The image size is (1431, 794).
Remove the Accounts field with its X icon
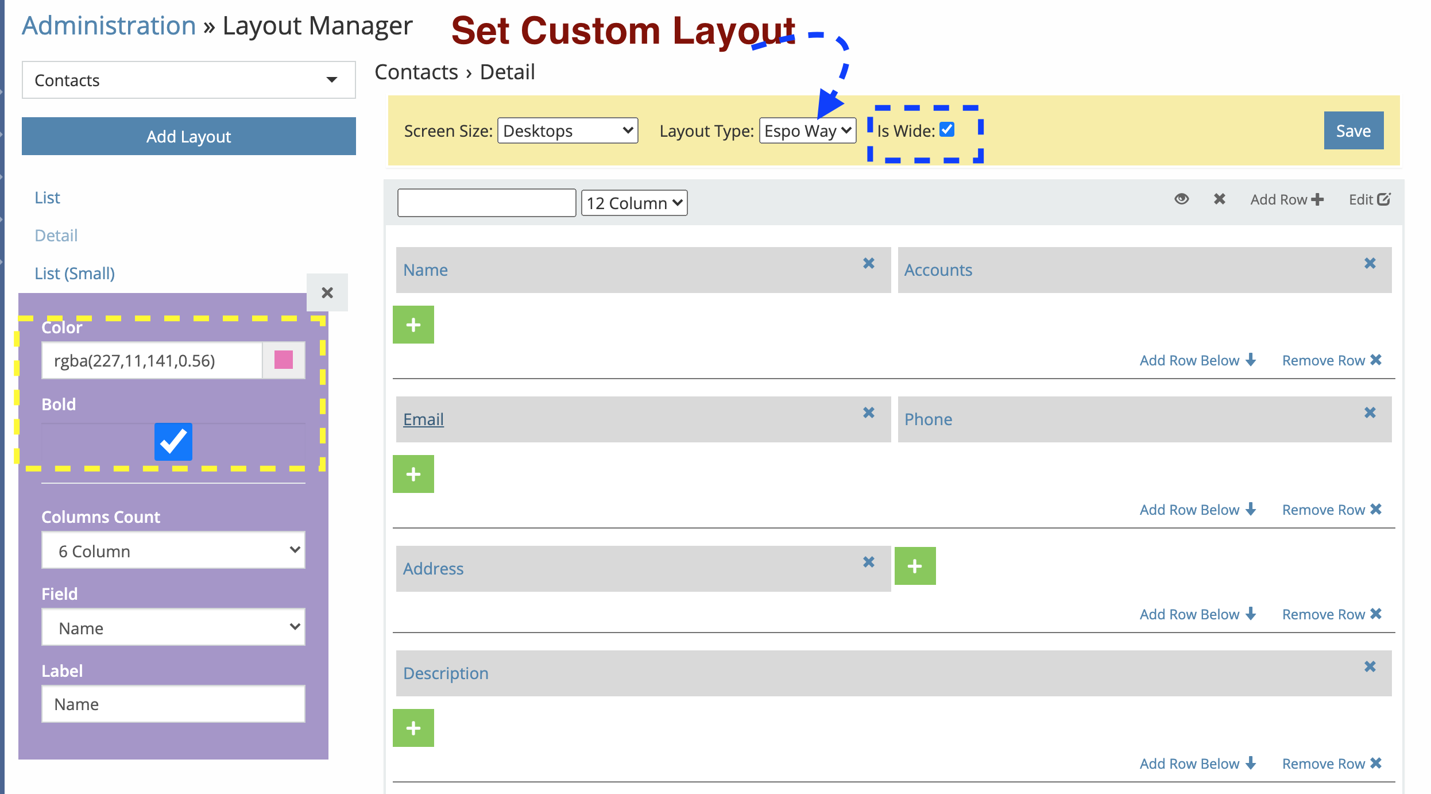click(x=1370, y=263)
